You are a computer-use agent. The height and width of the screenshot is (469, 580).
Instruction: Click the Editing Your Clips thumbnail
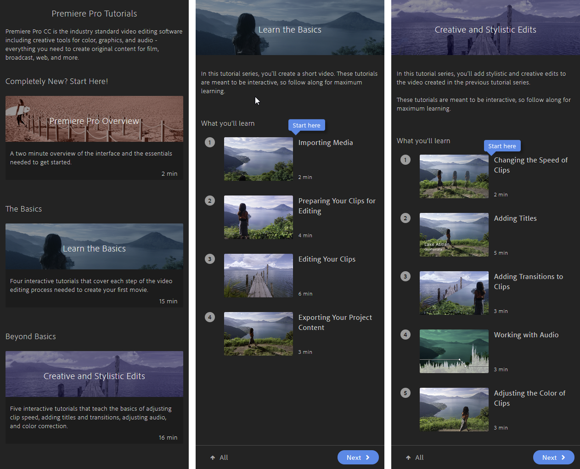tap(259, 275)
